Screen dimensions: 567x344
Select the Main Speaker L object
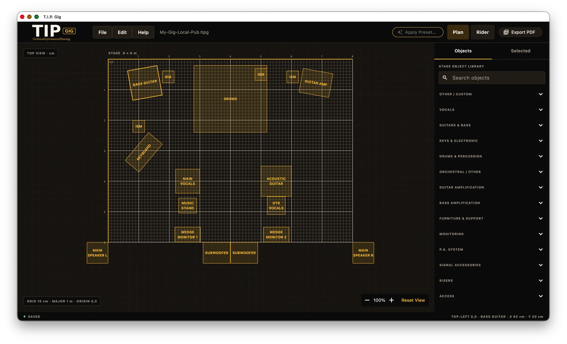click(97, 253)
